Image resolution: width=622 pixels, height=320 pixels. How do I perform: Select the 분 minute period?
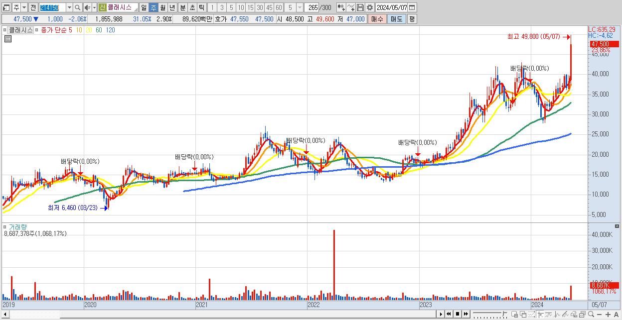tap(182, 7)
